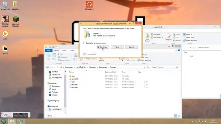
Task: Switch to details view using the bottom-right view icon
Action: tap(175, 116)
